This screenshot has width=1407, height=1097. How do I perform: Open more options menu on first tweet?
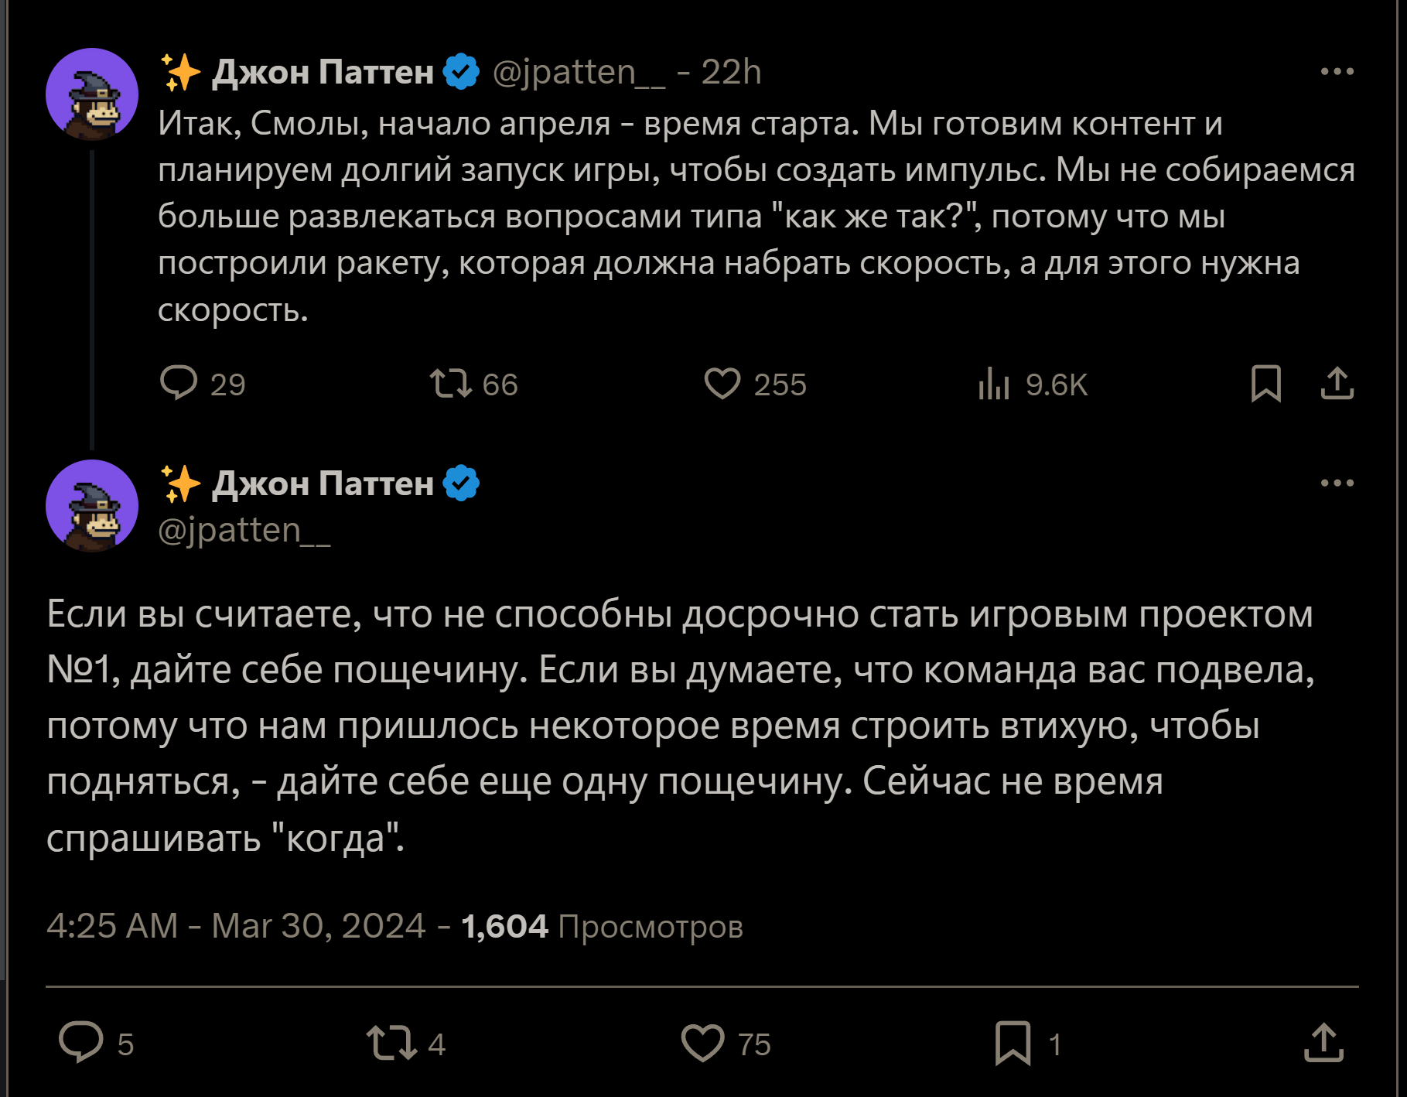click(1337, 72)
